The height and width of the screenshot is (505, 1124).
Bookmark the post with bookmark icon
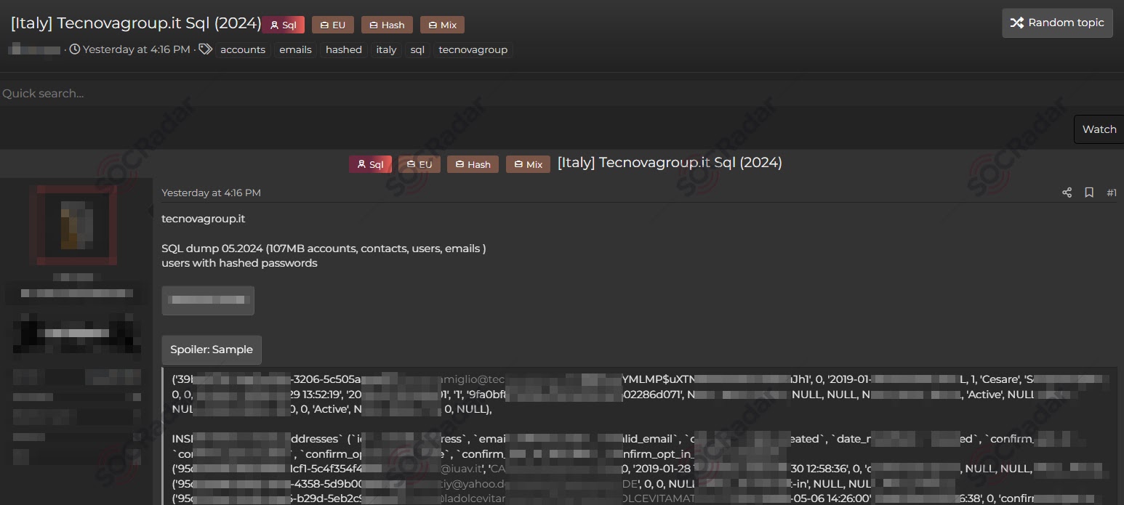(x=1089, y=193)
